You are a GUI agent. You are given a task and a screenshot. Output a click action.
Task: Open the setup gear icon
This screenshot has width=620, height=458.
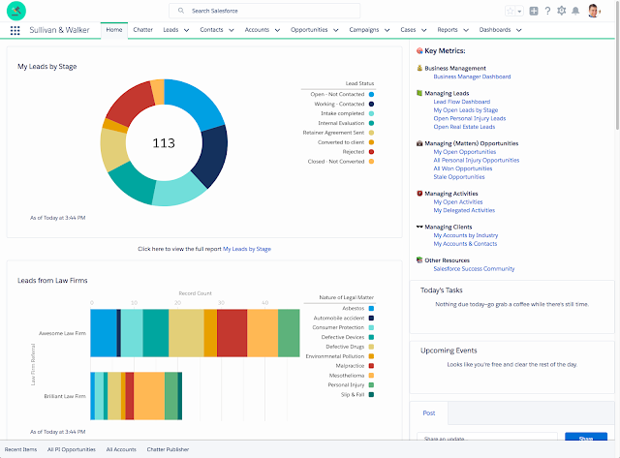point(562,11)
